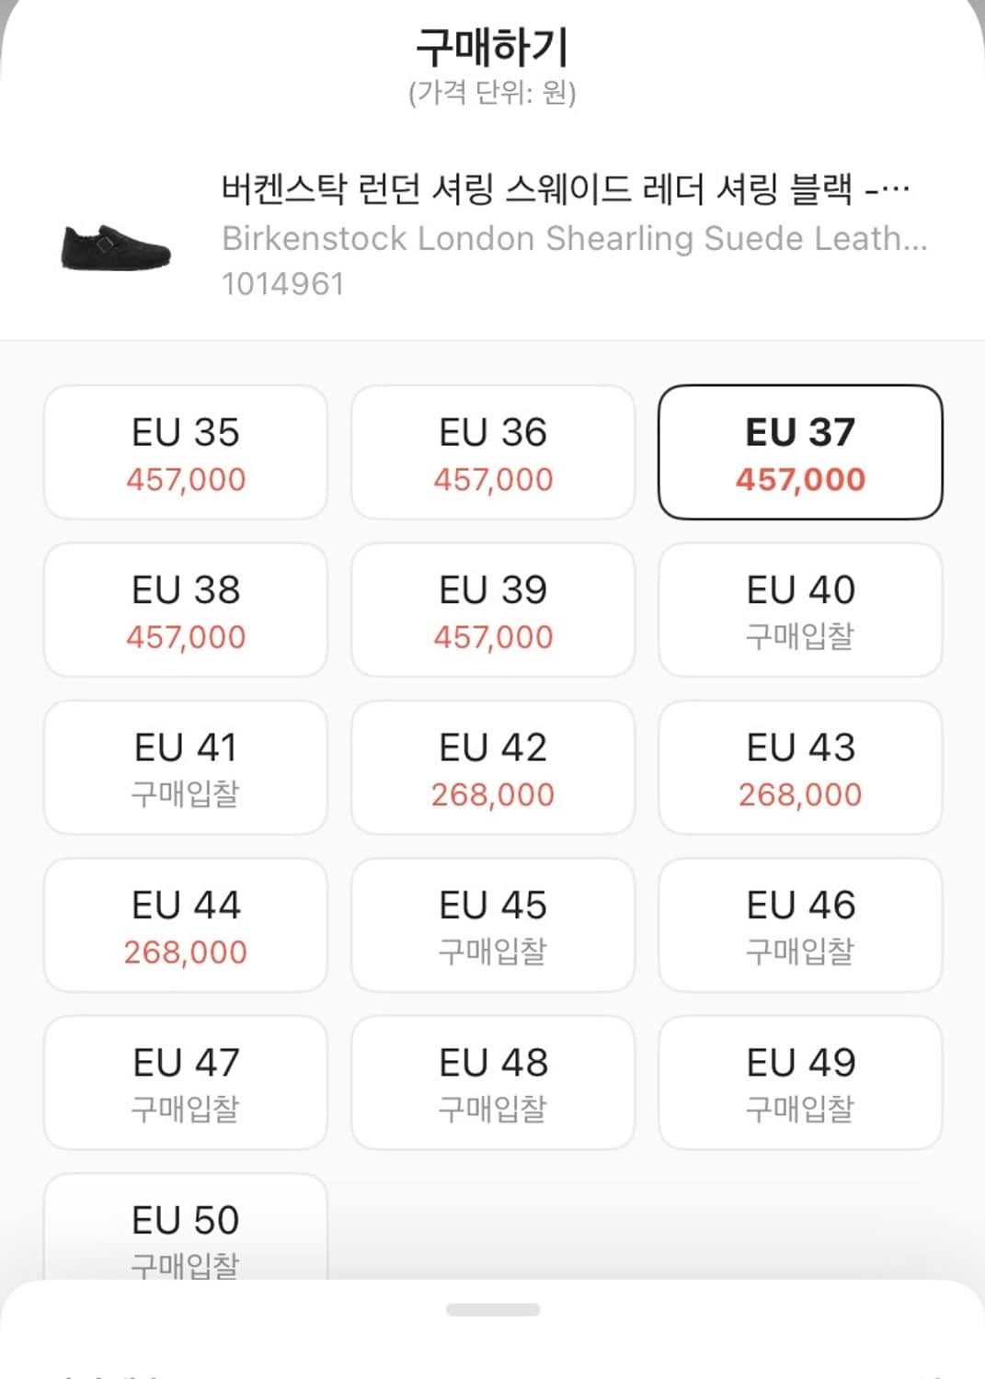985x1379 pixels.
Task: Select the EU 47 size tile
Action: (x=186, y=1083)
